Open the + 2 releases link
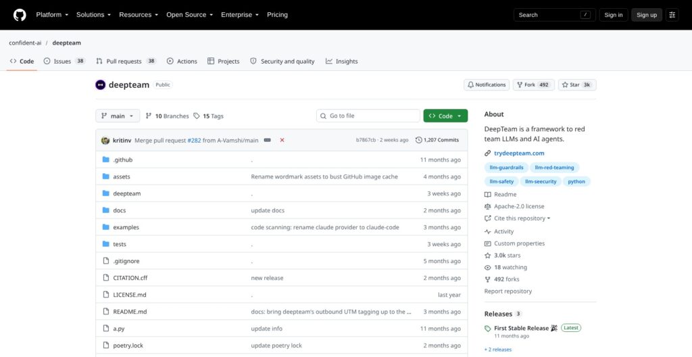The width and height of the screenshot is (692, 357). pos(498,350)
